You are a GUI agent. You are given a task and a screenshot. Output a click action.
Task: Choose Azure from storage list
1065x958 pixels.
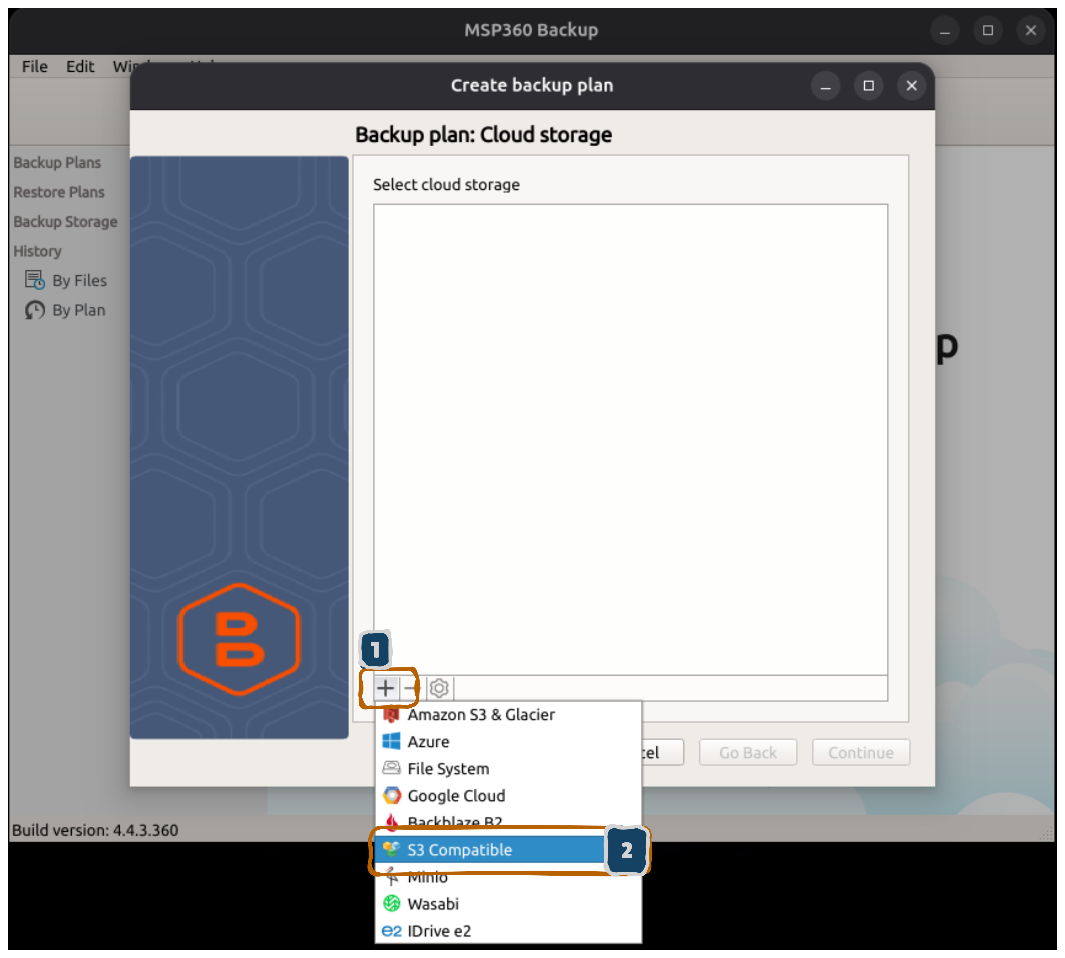428,742
